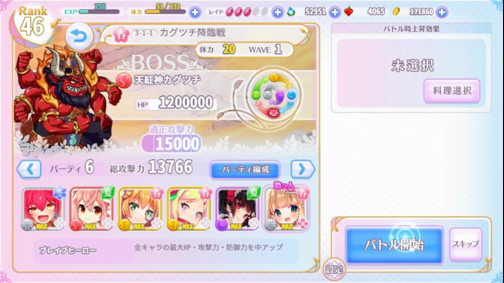The height and width of the screenshot is (283, 504).
Task: Add gems with plus beside 52951
Action: pyautogui.click(x=334, y=12)
